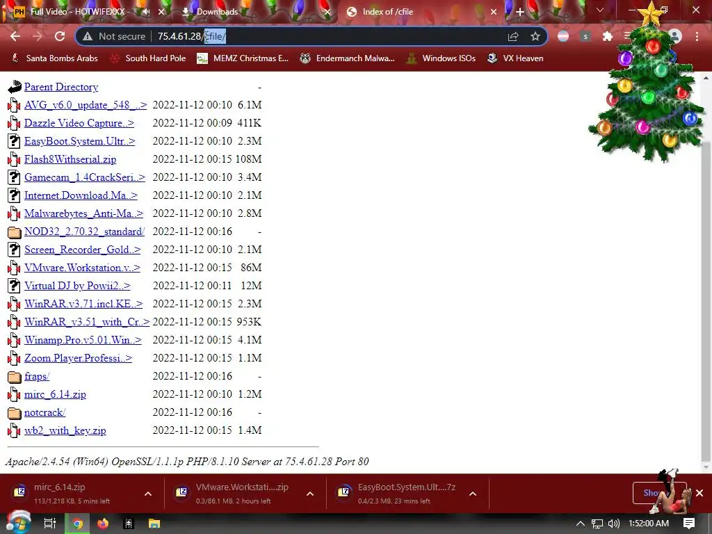Viewport: 712px width, 534px height.
Task: Open File Explorer from the taskbar
Action: point(154,524)
